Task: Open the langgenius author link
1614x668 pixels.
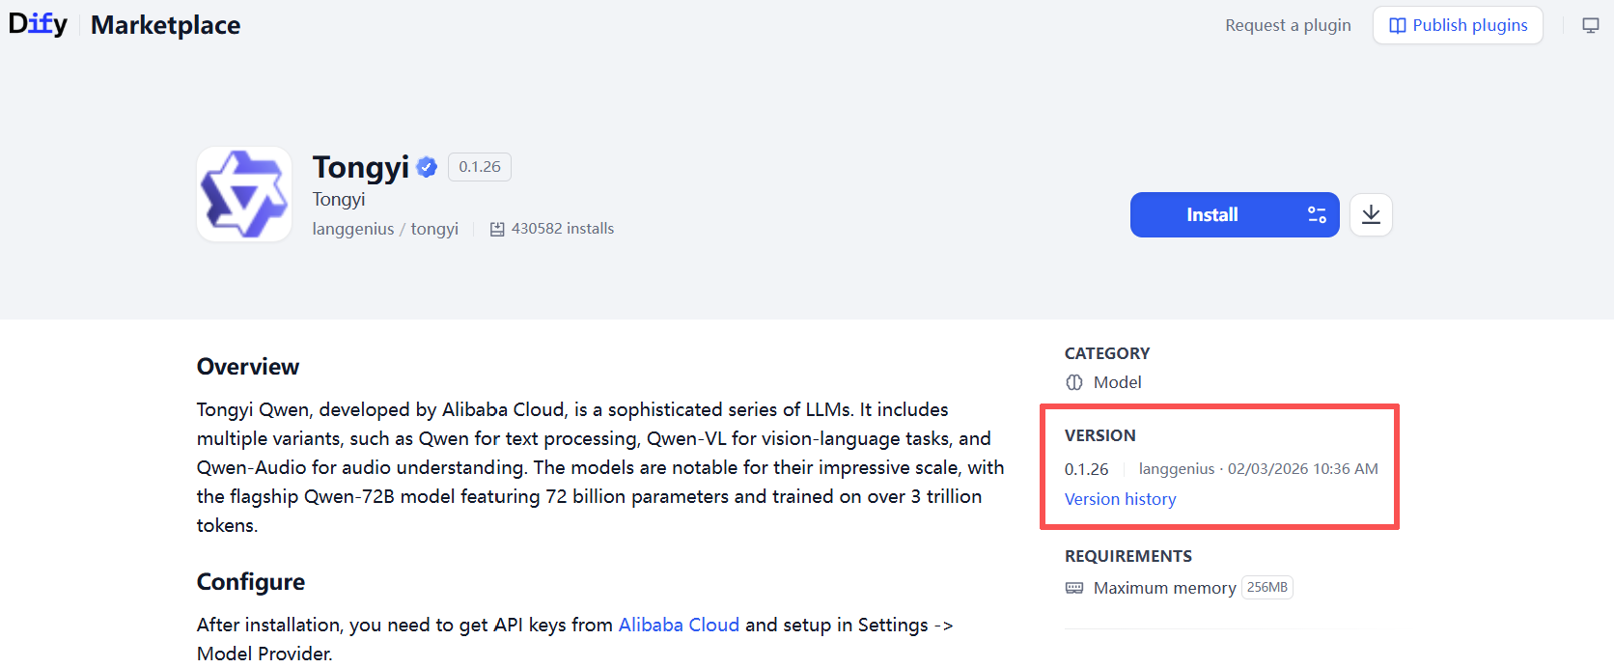Action: pyautogui.click(x=353, y=229)
